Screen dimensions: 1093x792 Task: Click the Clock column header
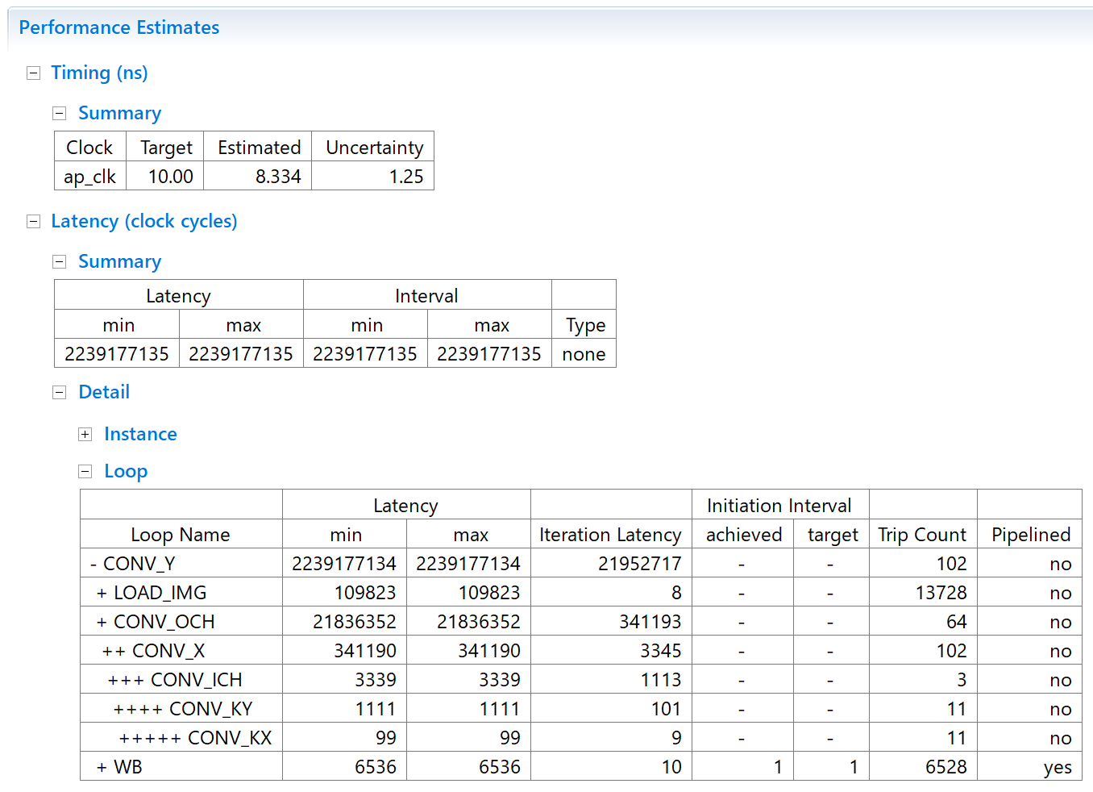(x=90, y=147)
